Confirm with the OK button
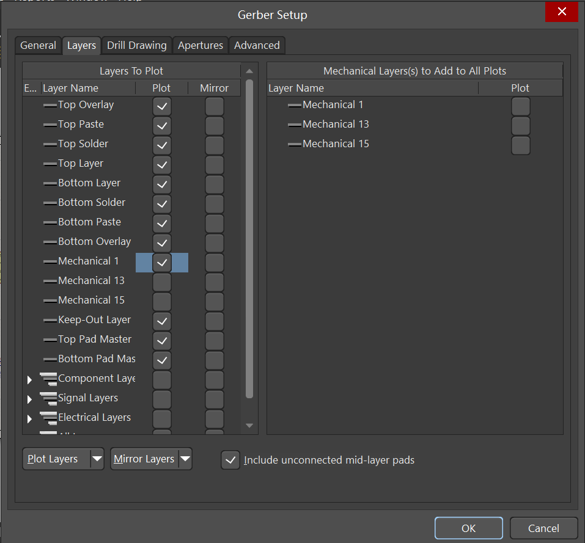The height and width of the screenshot is (543, 585). (469, 528)
